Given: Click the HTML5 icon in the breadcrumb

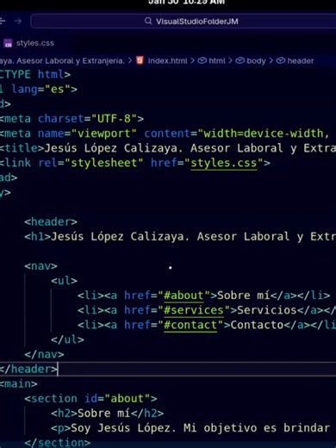Looking at the screenshot, I should 140,60.
